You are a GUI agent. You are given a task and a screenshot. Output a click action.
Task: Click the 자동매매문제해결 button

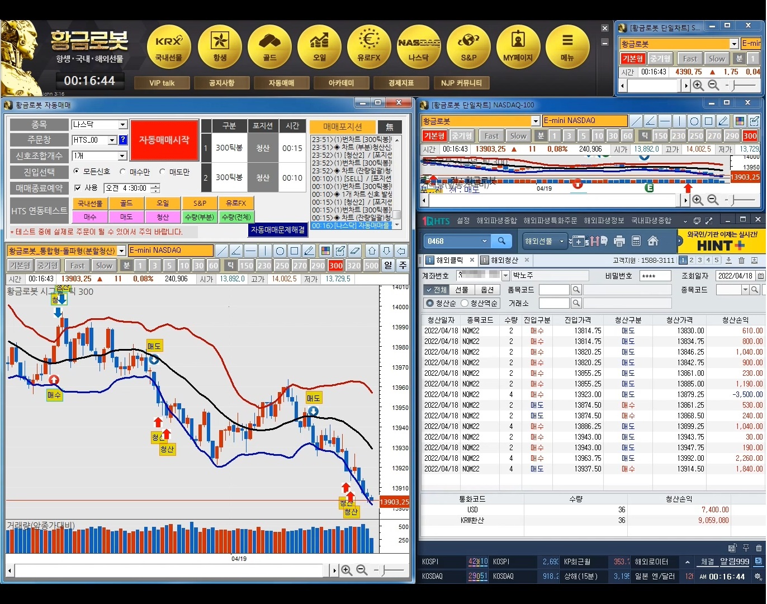pyautogui.click(x=278, y=230)
